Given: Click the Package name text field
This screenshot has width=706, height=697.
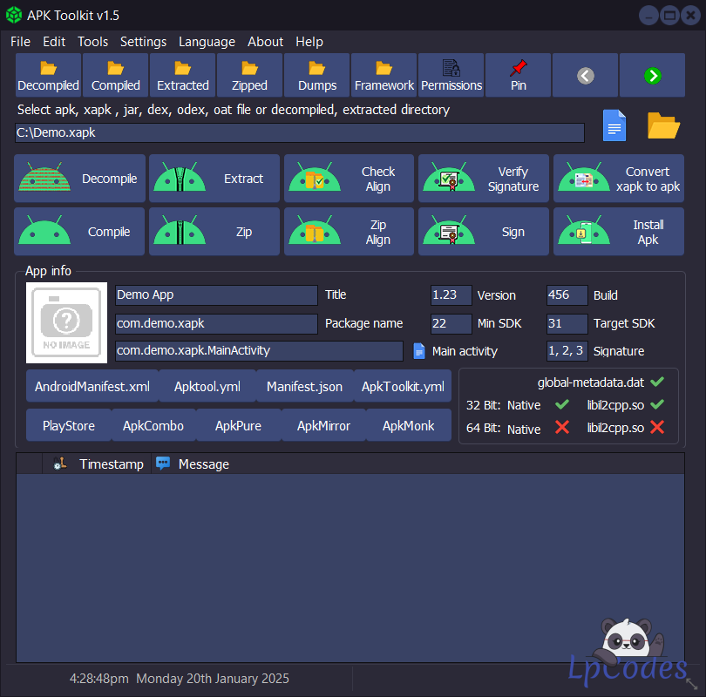Looking at the screenshot, I should (x=216, y=323).
